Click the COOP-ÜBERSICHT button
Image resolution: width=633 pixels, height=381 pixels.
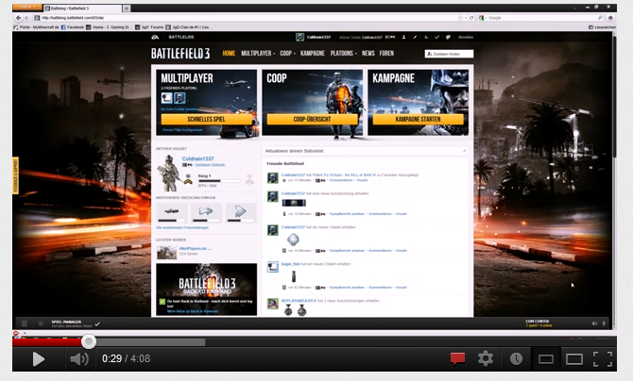312,119
